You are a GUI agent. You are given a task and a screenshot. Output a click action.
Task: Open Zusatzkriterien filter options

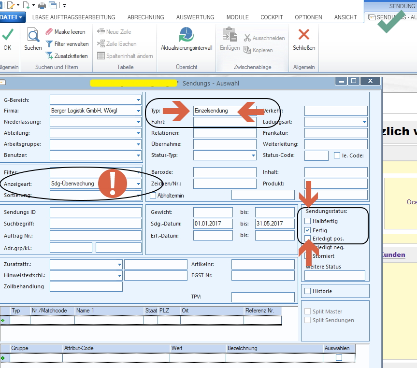(67, 56)
